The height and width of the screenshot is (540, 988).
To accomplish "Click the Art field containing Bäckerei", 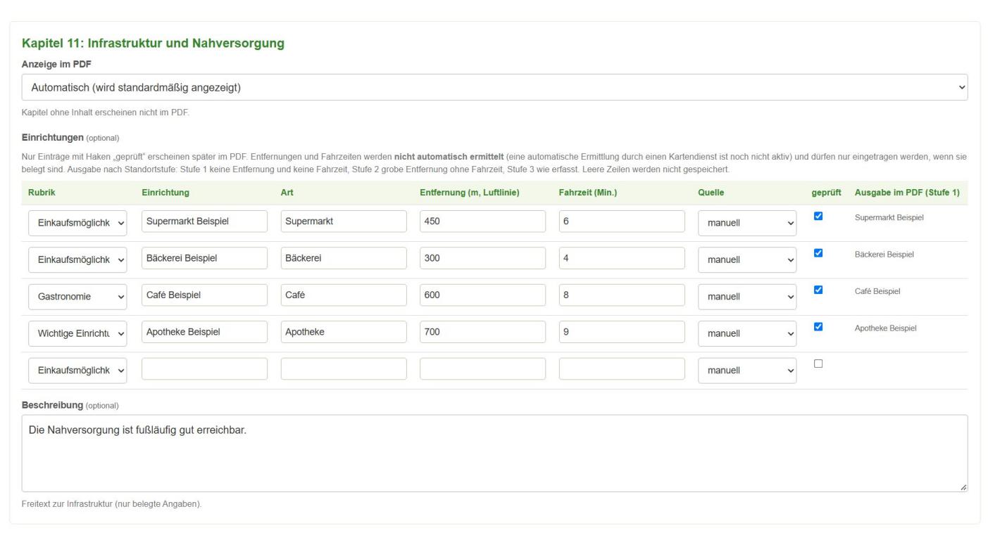I will [344, 258].
